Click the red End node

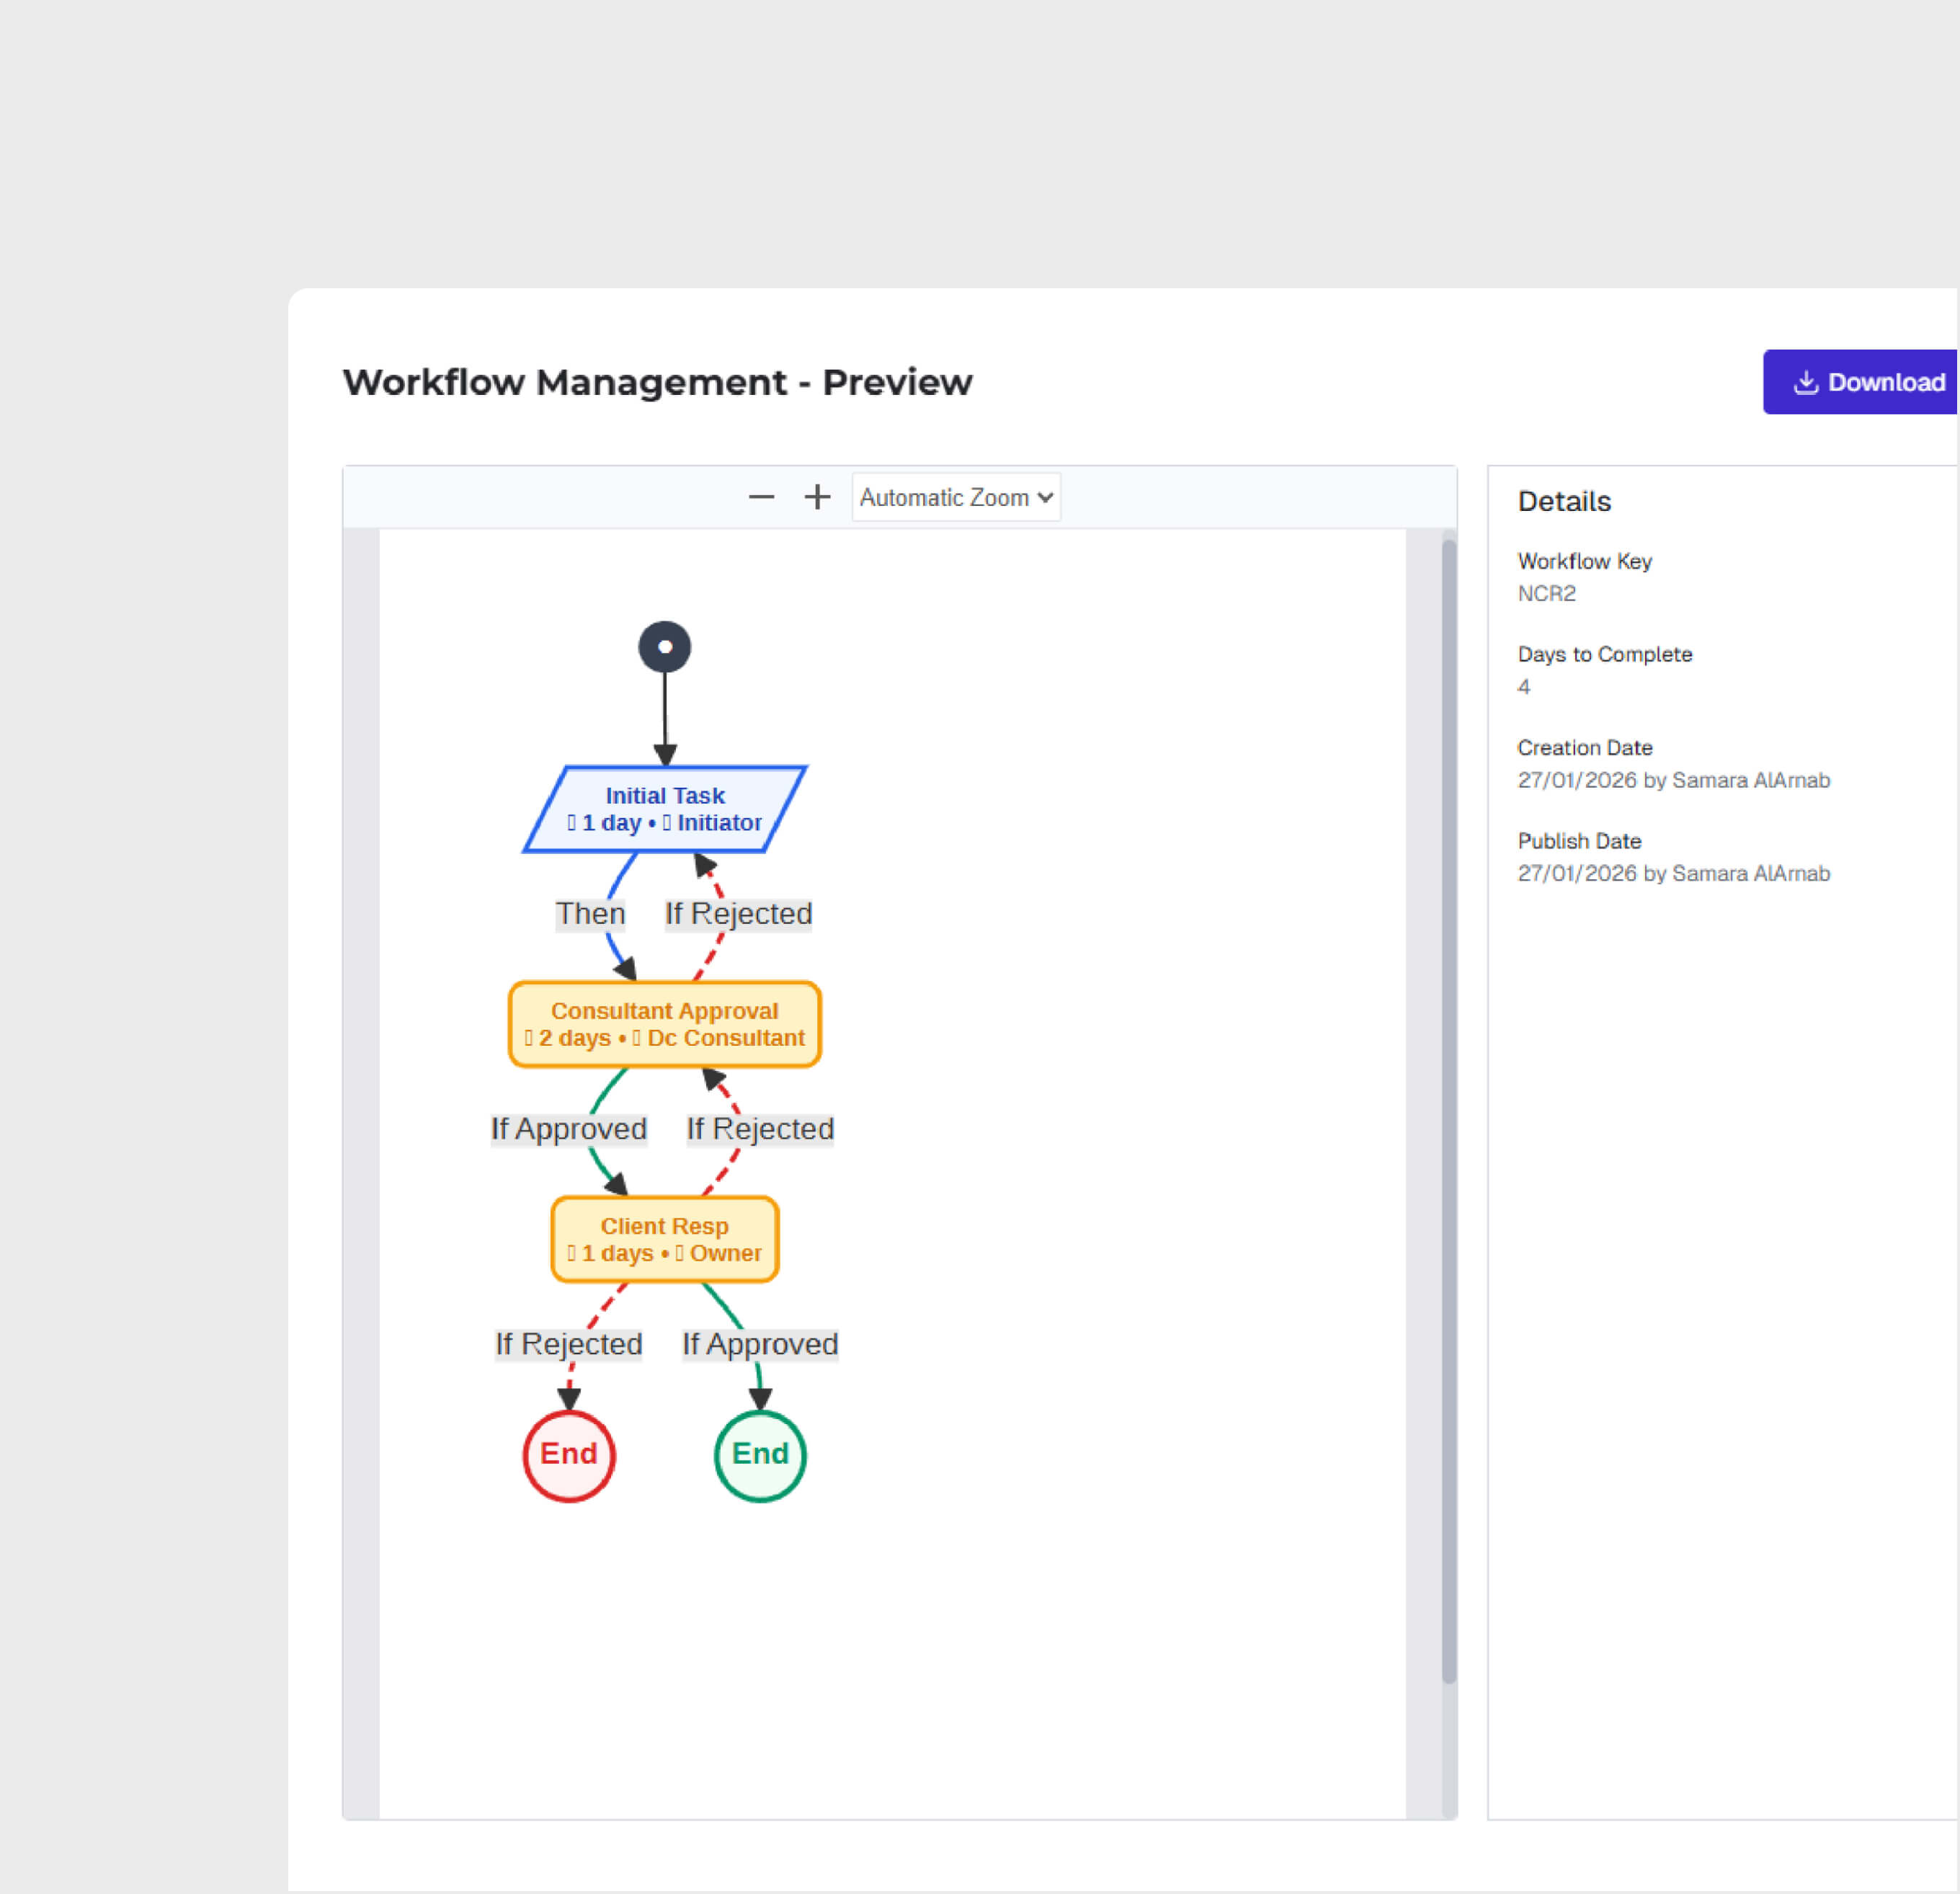pos(568,1455)
